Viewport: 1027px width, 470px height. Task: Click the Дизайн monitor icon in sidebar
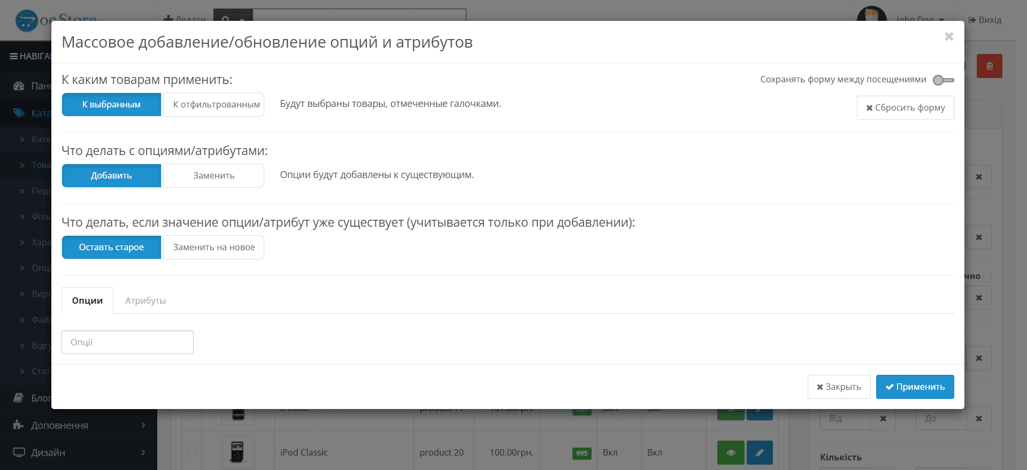pyautogui.click(x=19, y=452)
